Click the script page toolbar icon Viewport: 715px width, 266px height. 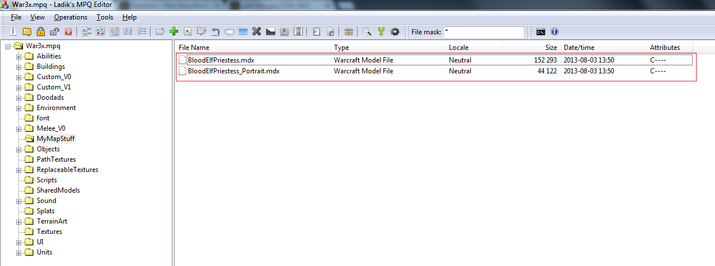pos(316,32)
